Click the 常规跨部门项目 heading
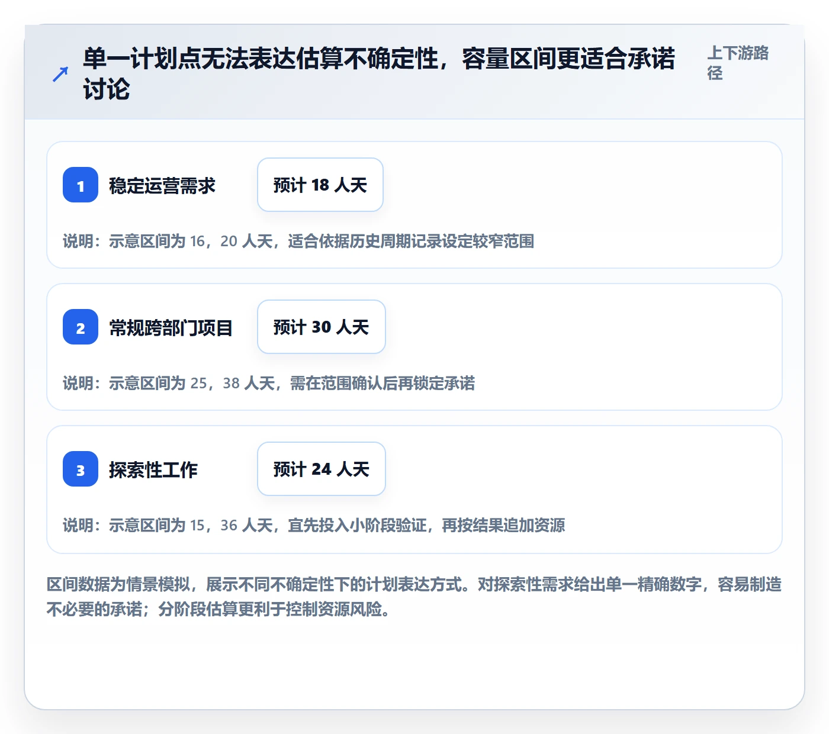The width and height of the screenshot is (829, 734). (x=171, y=327)
